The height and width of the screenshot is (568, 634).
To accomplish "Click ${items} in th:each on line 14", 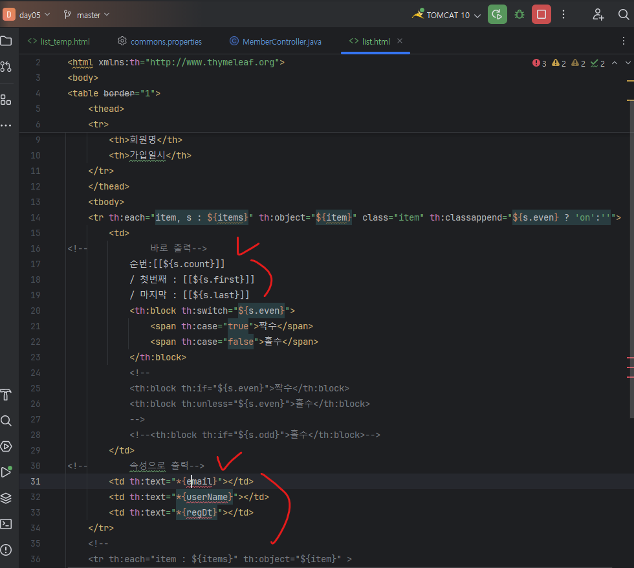I will (x=228, y=217).
